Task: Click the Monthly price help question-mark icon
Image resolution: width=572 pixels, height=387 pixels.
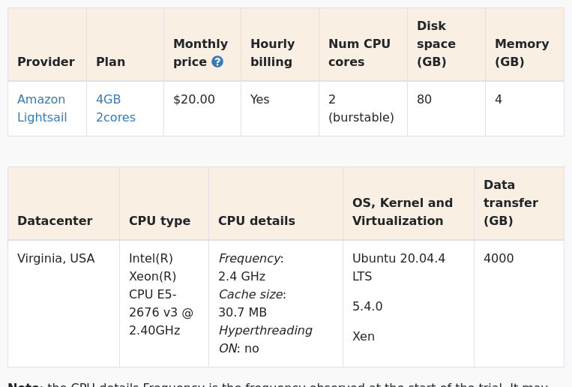Action: point(217,61)
